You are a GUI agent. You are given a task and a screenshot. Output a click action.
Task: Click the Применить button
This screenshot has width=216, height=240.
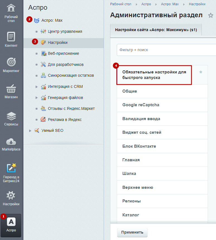tap(132, 232)
